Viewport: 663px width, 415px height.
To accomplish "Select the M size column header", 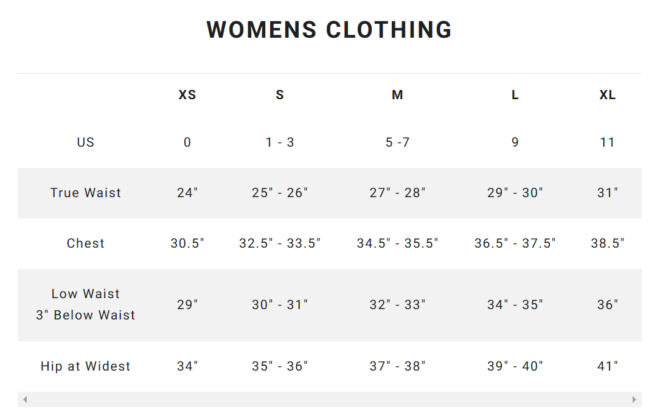I will 397,95.
